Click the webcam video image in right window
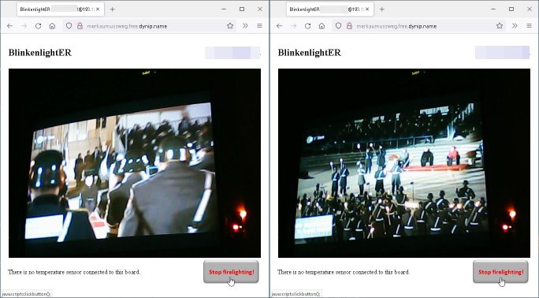The height and width of the screenshot is (298, 539). tap(404, 163)
